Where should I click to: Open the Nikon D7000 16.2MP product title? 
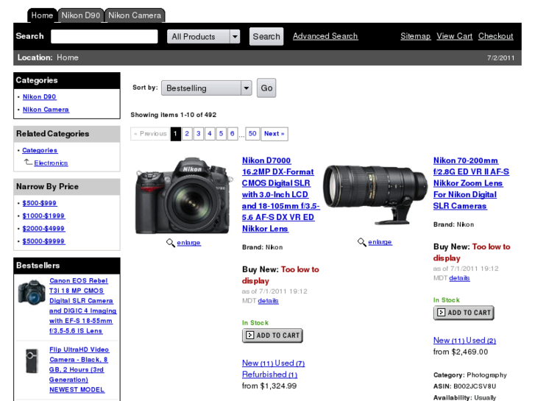[x=280, y=194]
